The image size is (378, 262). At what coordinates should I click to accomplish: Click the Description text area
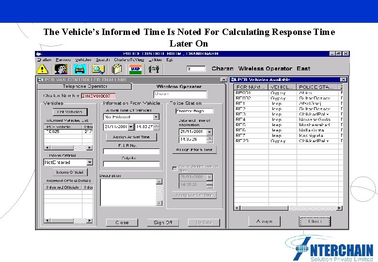128,192
